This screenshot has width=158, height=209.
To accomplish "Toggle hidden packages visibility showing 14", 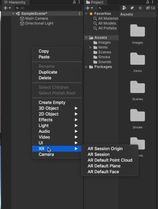I will (151, 8).
